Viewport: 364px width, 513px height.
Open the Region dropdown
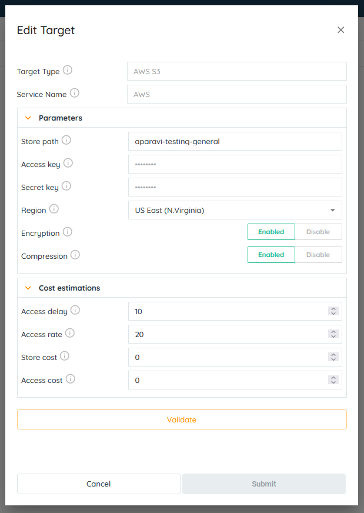click(x=235, y=210)
